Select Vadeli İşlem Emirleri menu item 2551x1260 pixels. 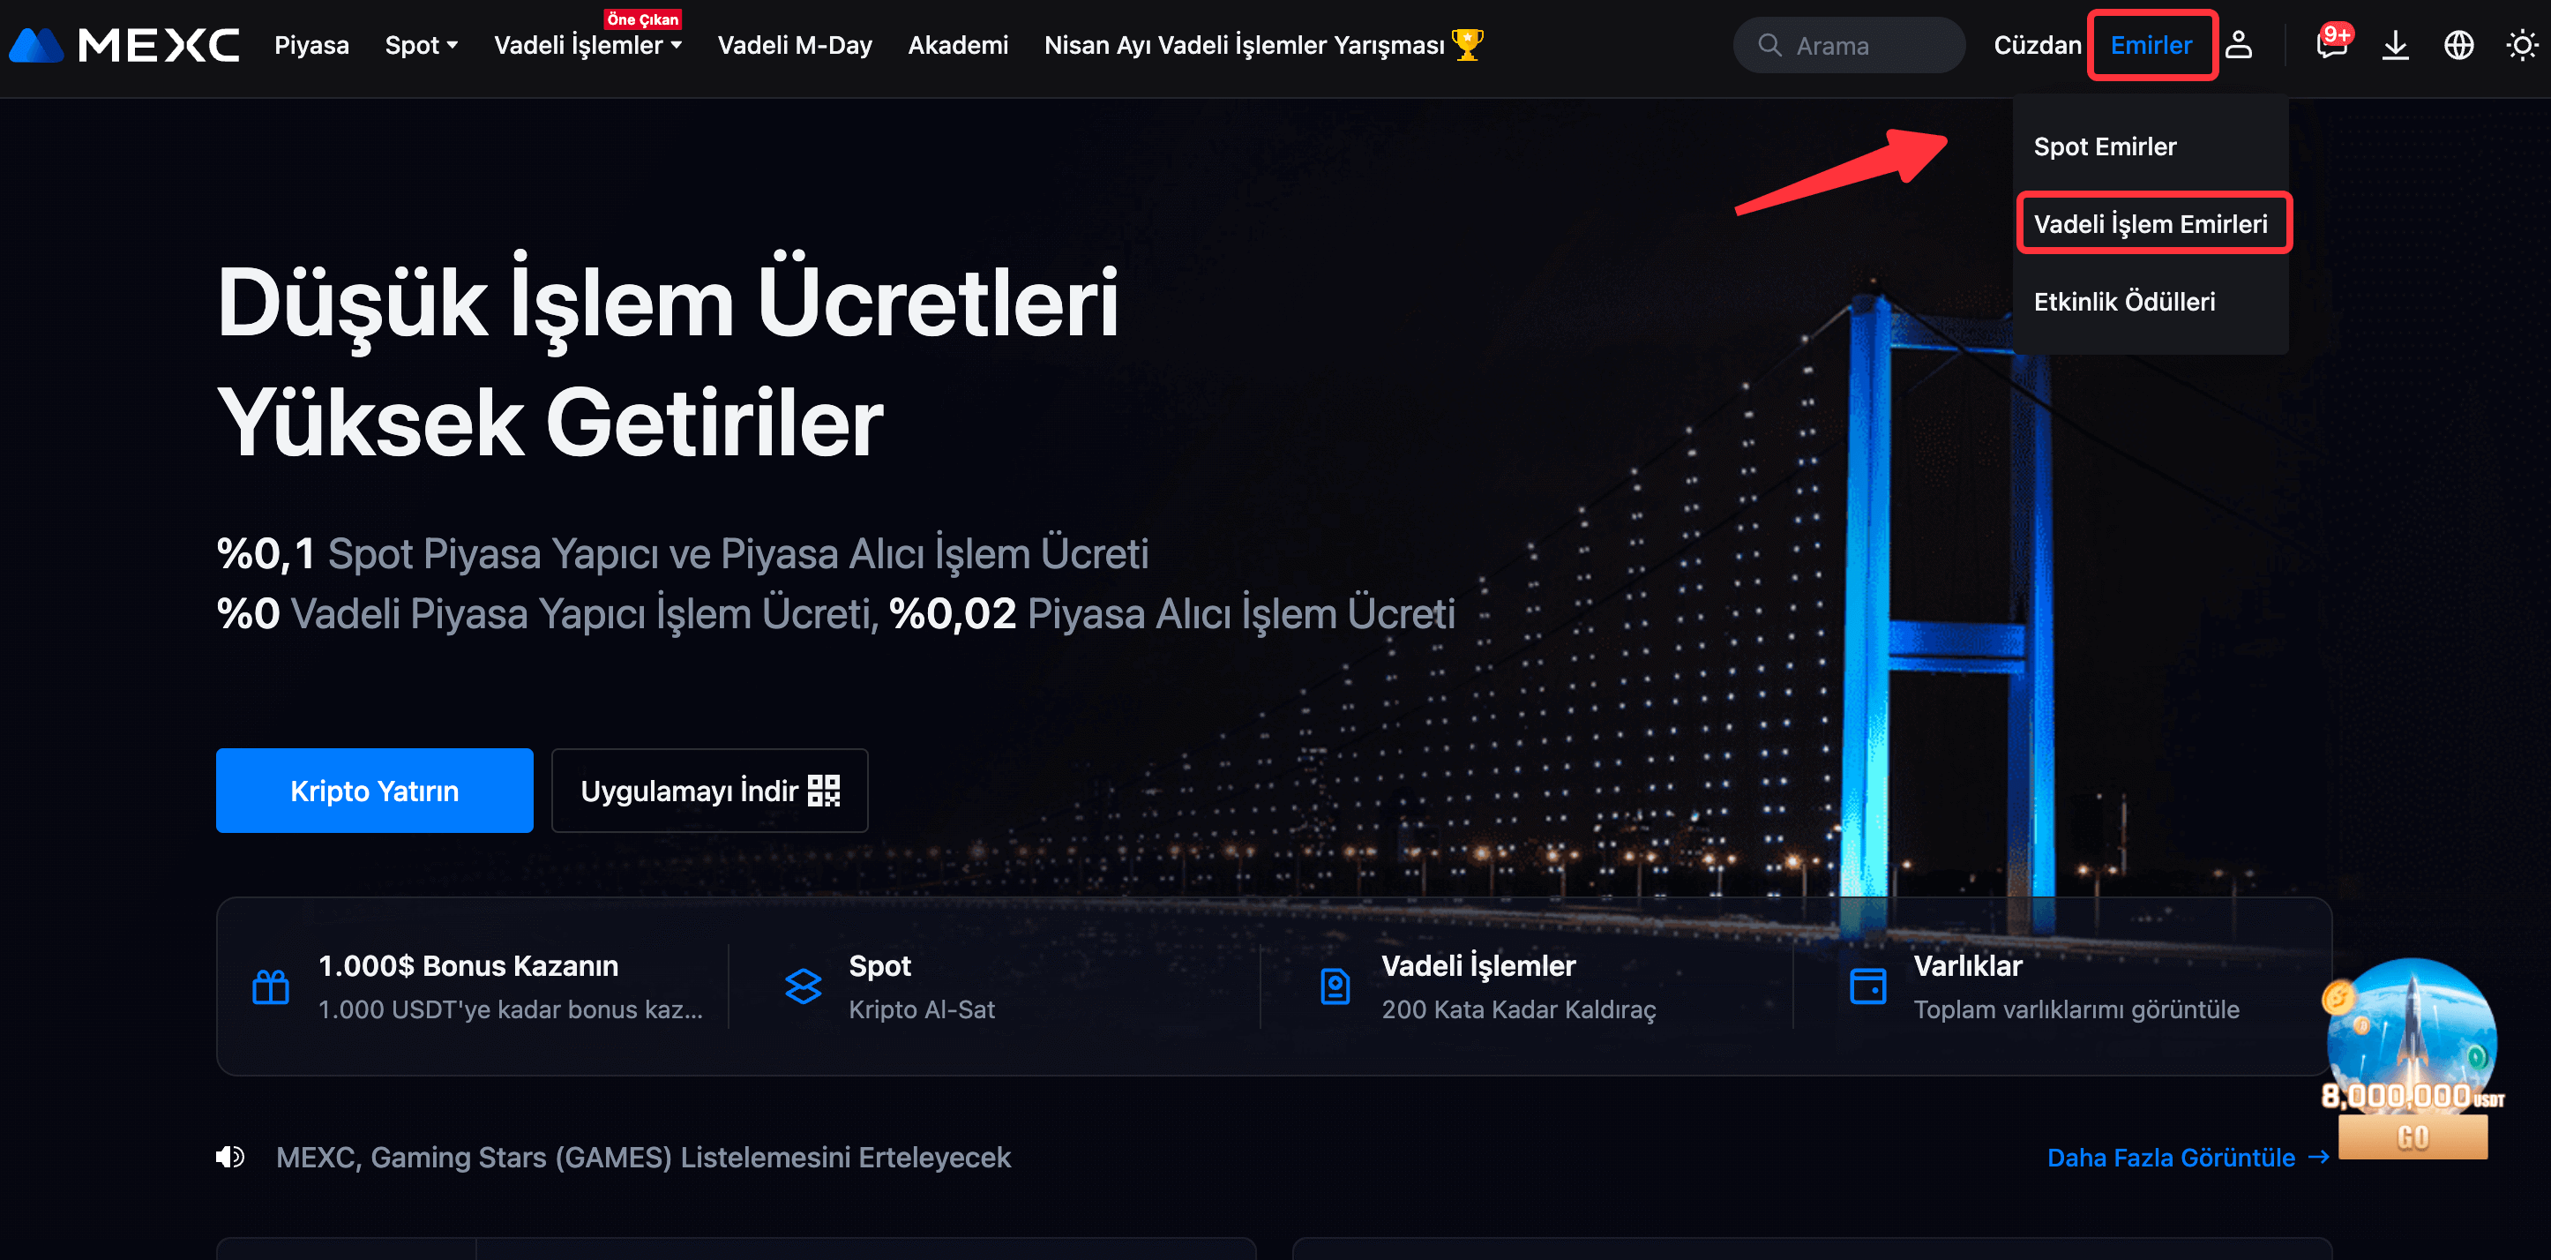tap(2150, 224)
